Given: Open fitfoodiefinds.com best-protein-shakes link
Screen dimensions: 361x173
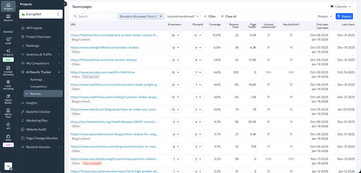Looking at the screenshot, I should 104,60.
